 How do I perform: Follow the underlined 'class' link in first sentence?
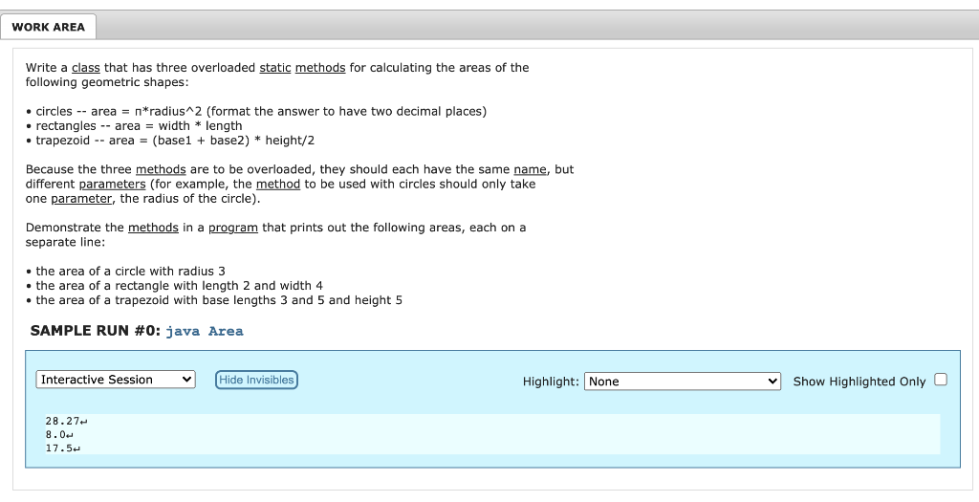point(85,68)
